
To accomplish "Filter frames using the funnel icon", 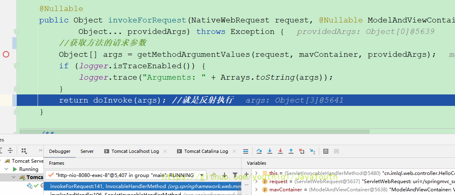I will tap(235, 175).
